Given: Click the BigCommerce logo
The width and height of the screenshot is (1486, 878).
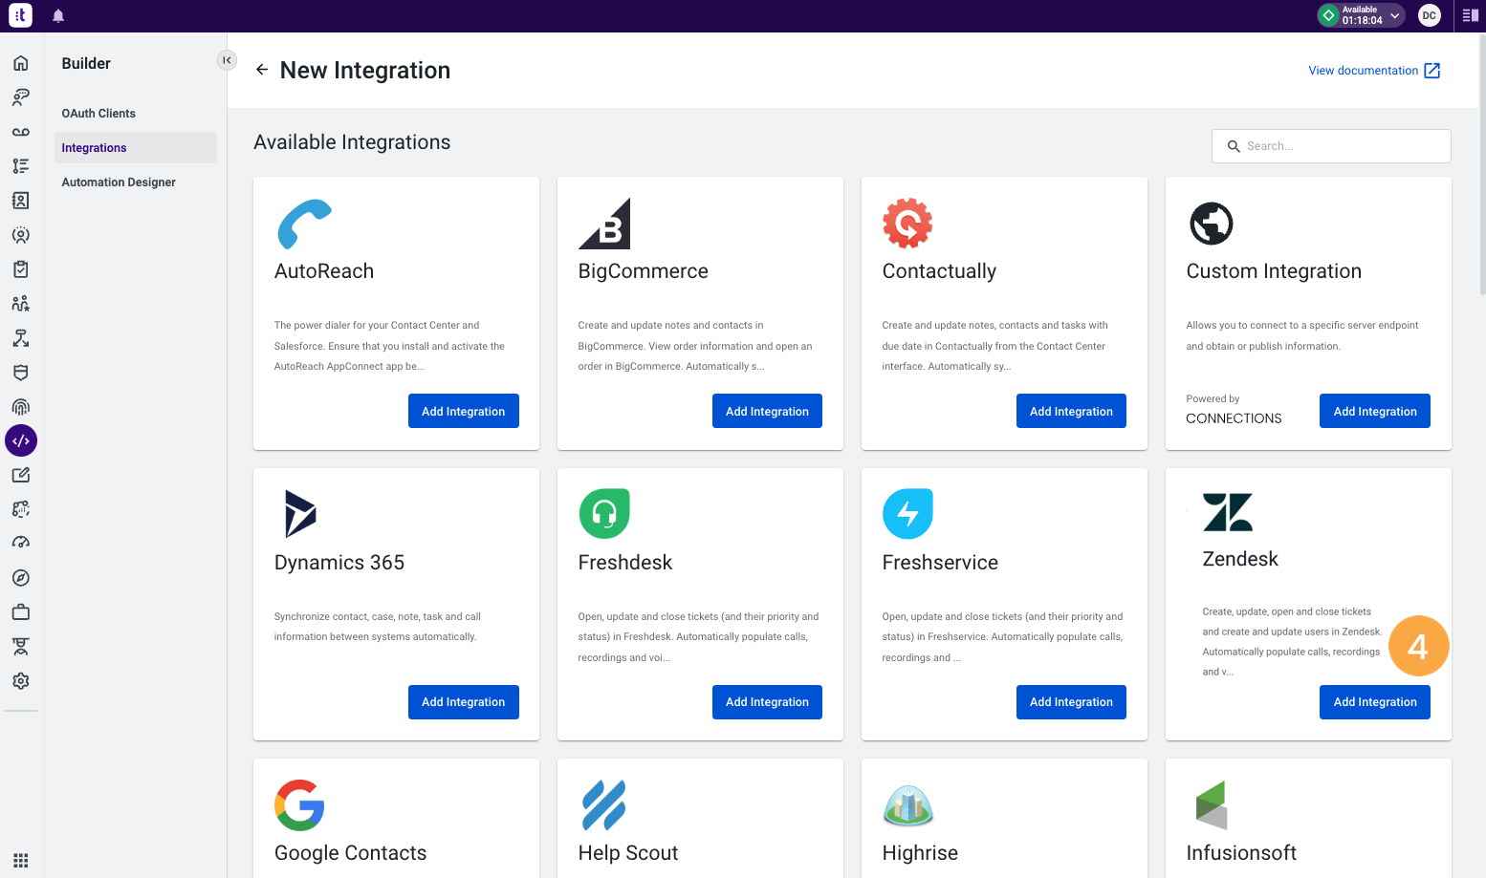Looking at the screenshot, I should click(604, 224).
